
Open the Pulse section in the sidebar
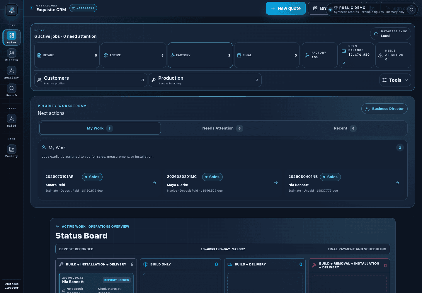[x=12, y=38]
